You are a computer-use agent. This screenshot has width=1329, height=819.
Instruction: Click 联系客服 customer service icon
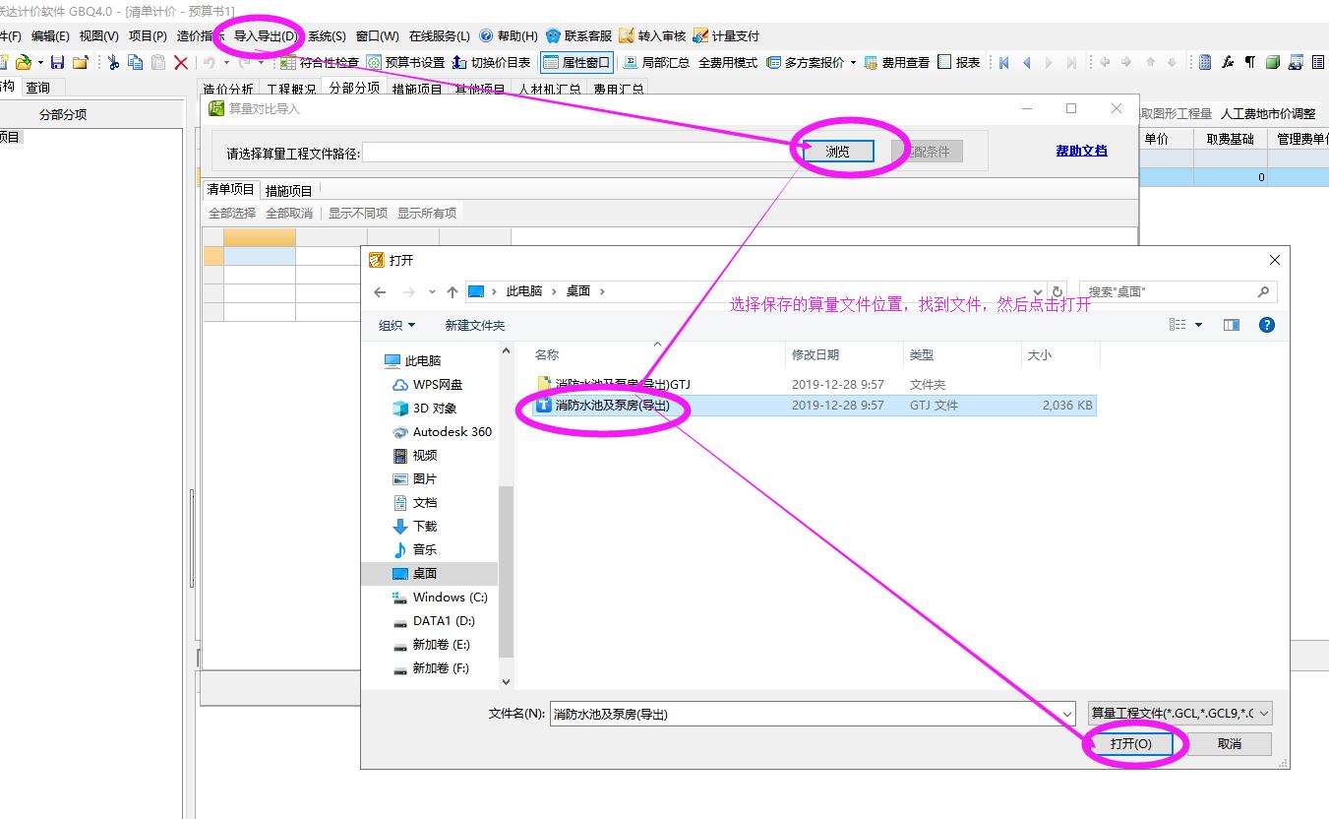tap(578, 35)
